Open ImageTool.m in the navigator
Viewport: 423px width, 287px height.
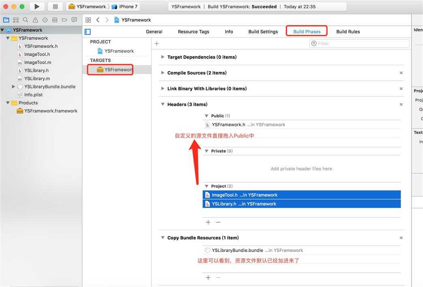pos(38,63)
